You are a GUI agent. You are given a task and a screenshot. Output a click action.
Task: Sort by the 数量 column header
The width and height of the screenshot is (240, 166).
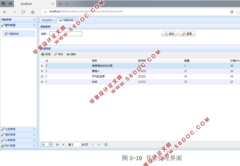(x=207, y=61)
